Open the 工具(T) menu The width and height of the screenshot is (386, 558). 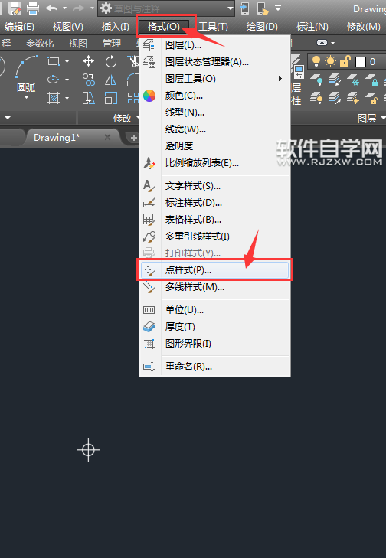tap(214, 27)
